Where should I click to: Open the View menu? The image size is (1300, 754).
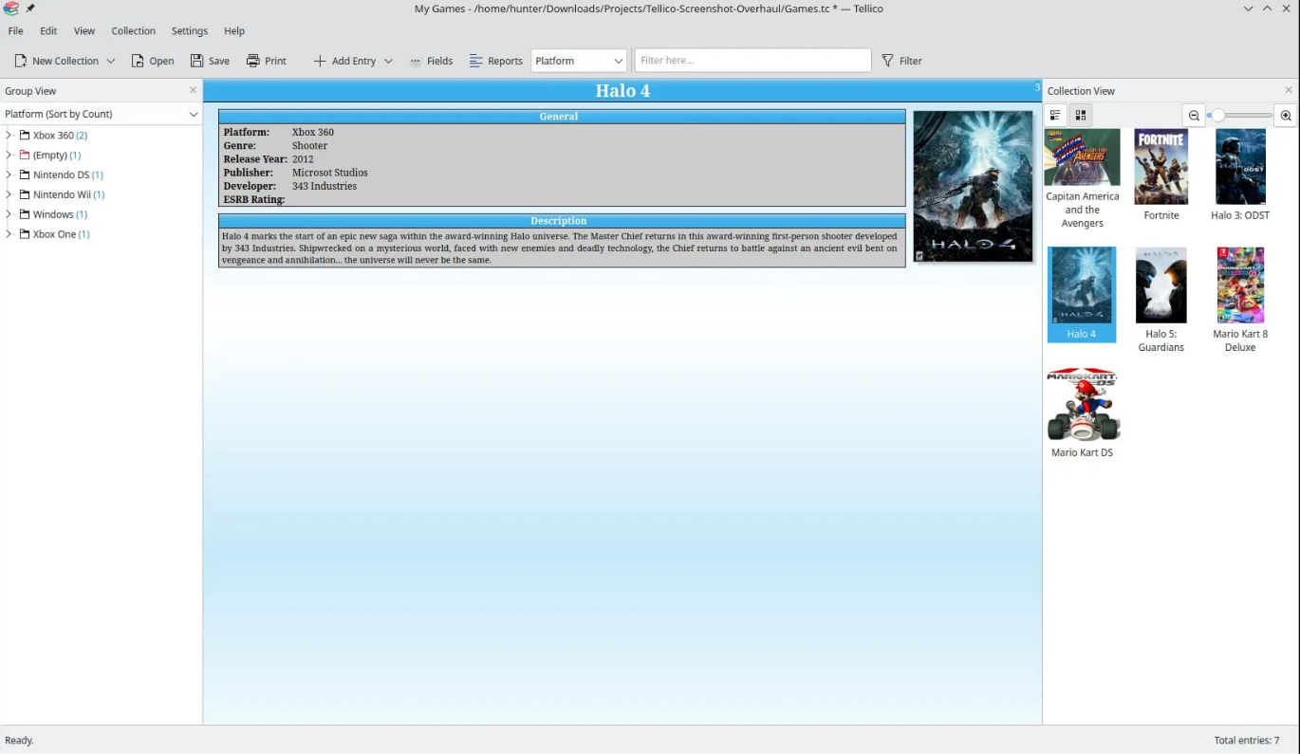pyautogui.click(x=84, y=30)
